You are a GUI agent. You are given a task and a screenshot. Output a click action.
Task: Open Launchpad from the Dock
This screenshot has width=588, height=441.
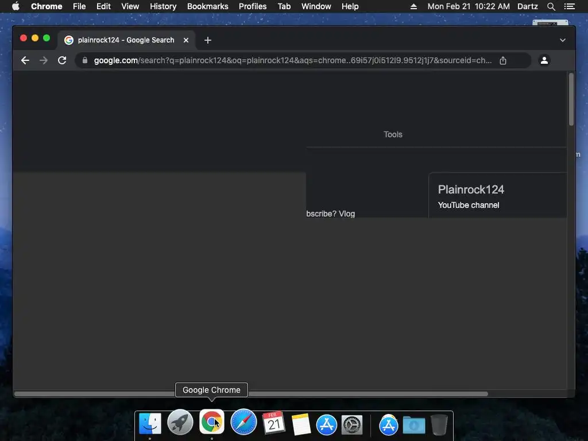click(180, 422)
